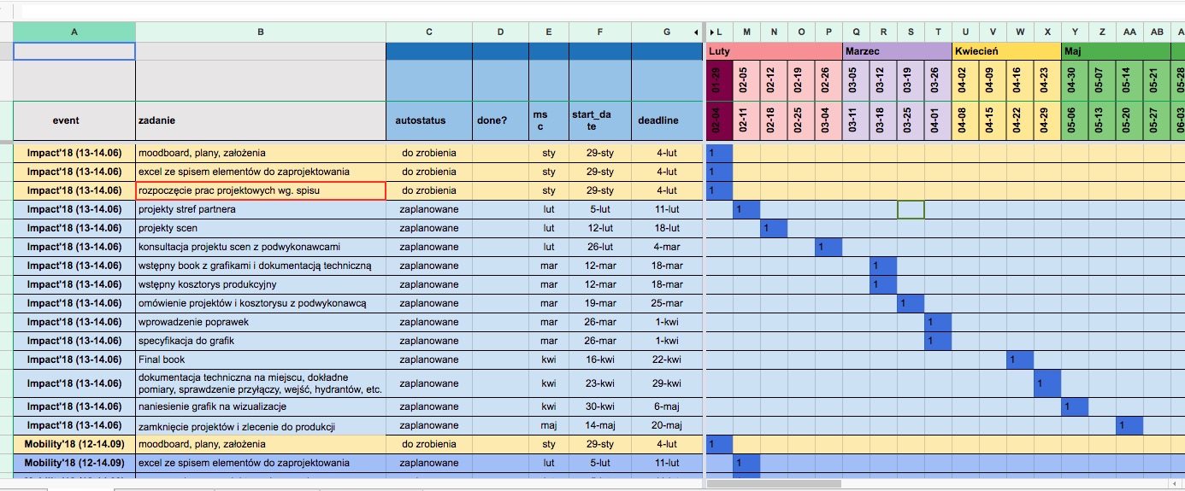Click the green-outlined empty cell in column S
Viewport: 1185px width, 491px height.
click(x=911, y=209)
